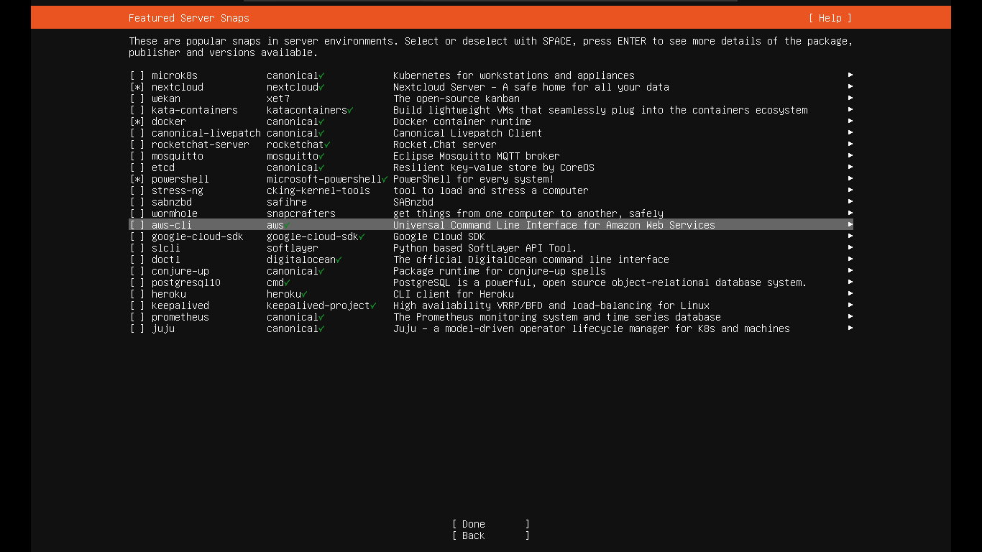
Task: Click the 'Google Cloud SDK' description text
Action: pos(439,236)
